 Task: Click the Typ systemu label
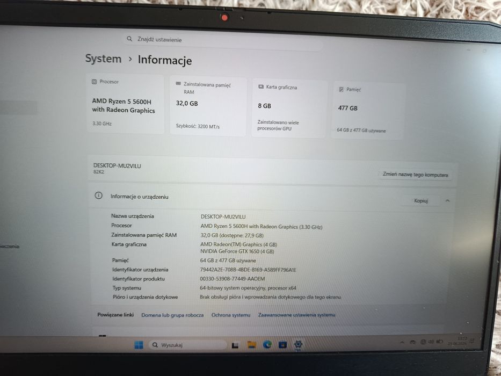[x=127, y=288]
